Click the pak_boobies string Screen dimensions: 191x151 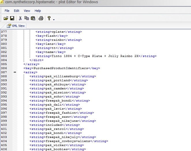pos(58,149)
